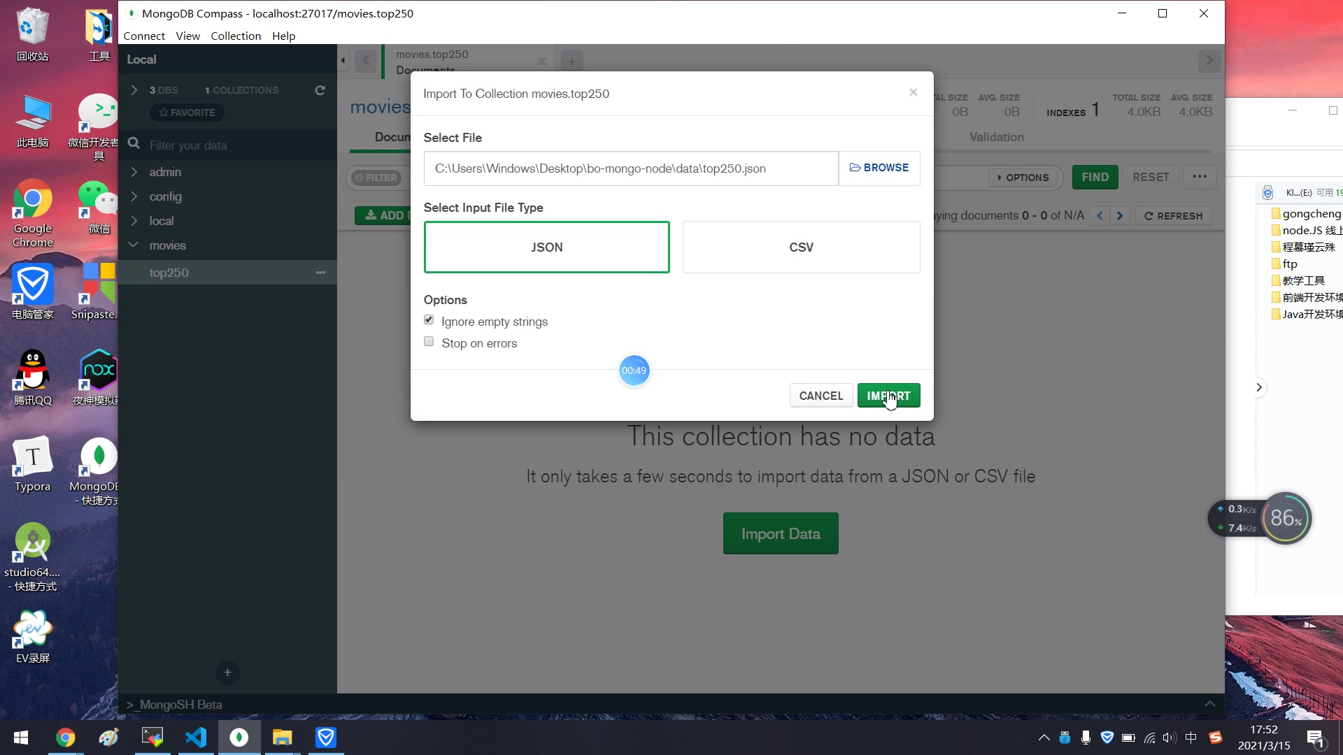
Task: Click the Browse button to select file
Action: [878, 167]
